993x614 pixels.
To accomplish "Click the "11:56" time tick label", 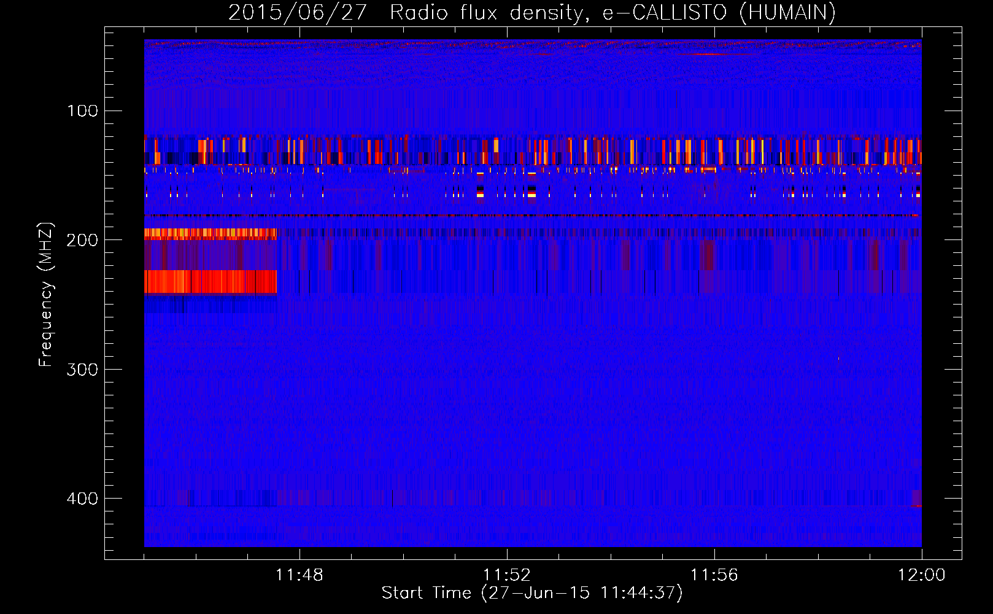I will 714,575.
